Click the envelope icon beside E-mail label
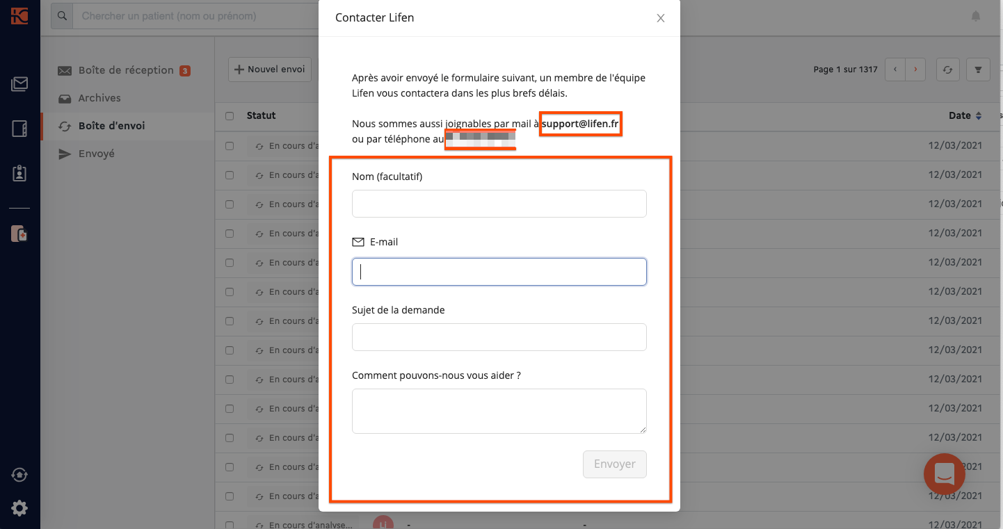 [358, 243]
